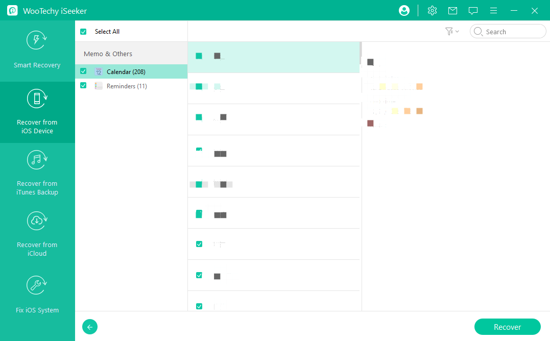This screenshot has height=341, width=550.
Task: Uncheck the Calendar (208) checkbox
Action: (x=83, y=71)
